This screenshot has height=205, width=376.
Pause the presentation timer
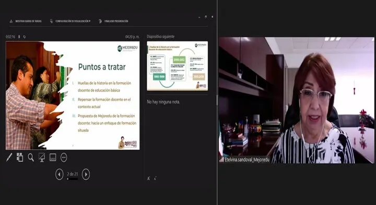pos(19,37)
